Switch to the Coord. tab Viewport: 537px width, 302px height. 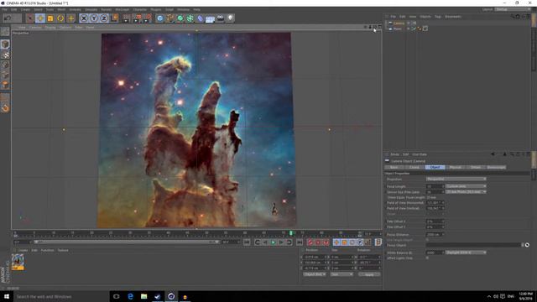click(x=414, y=168)
